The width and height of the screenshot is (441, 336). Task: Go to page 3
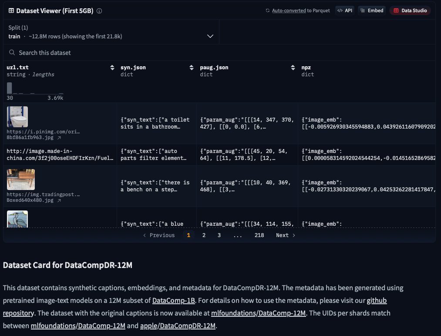pyautogui.click(x=219, y=235)
